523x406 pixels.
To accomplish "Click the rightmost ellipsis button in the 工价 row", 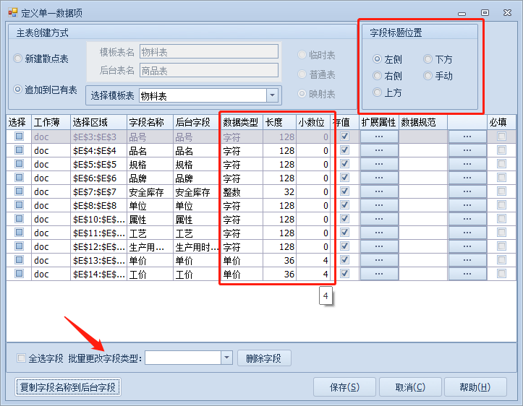I will tap(467, 274).
